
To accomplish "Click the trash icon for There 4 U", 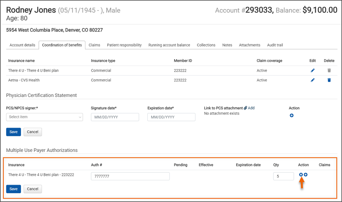I will click(x=329, y=70).
